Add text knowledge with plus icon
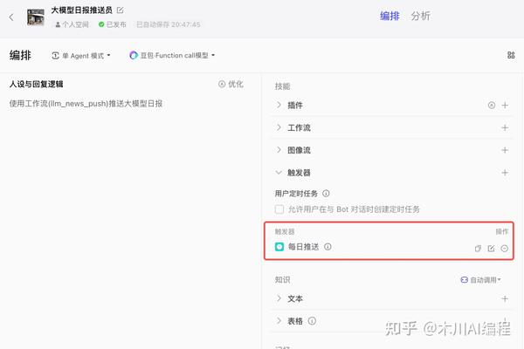 pyautogui.click(x=505, y=298)
